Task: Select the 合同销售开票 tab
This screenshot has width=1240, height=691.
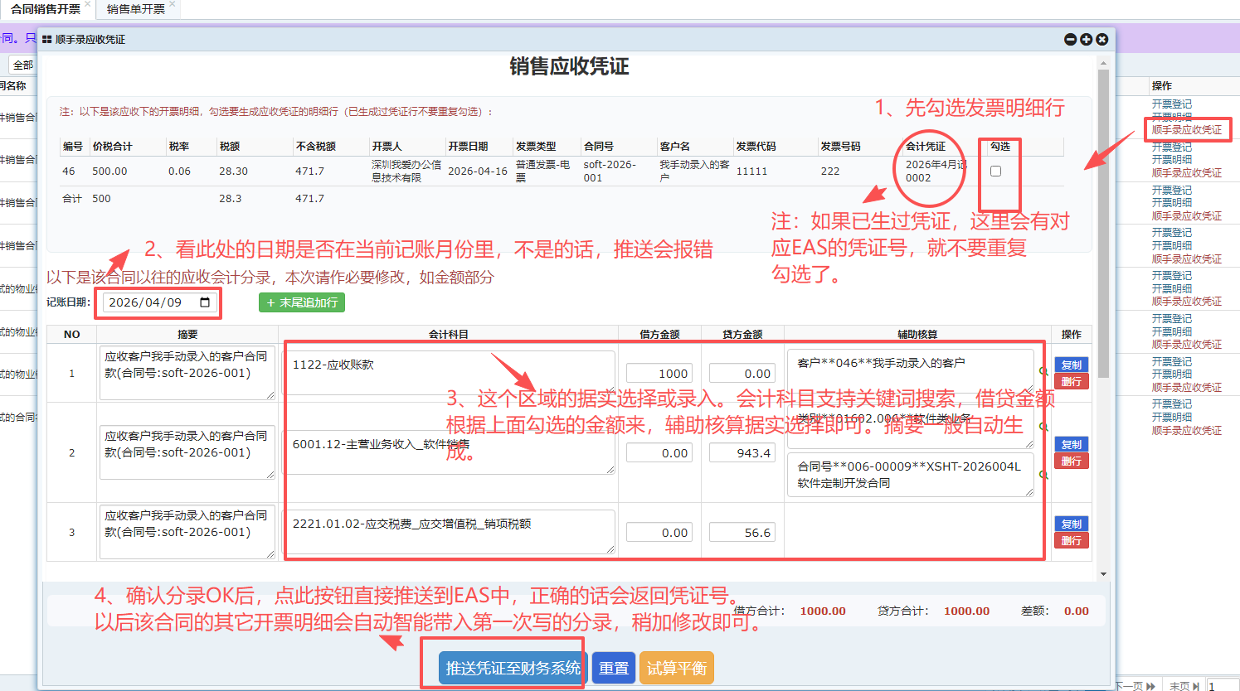Action: (46, 9)
